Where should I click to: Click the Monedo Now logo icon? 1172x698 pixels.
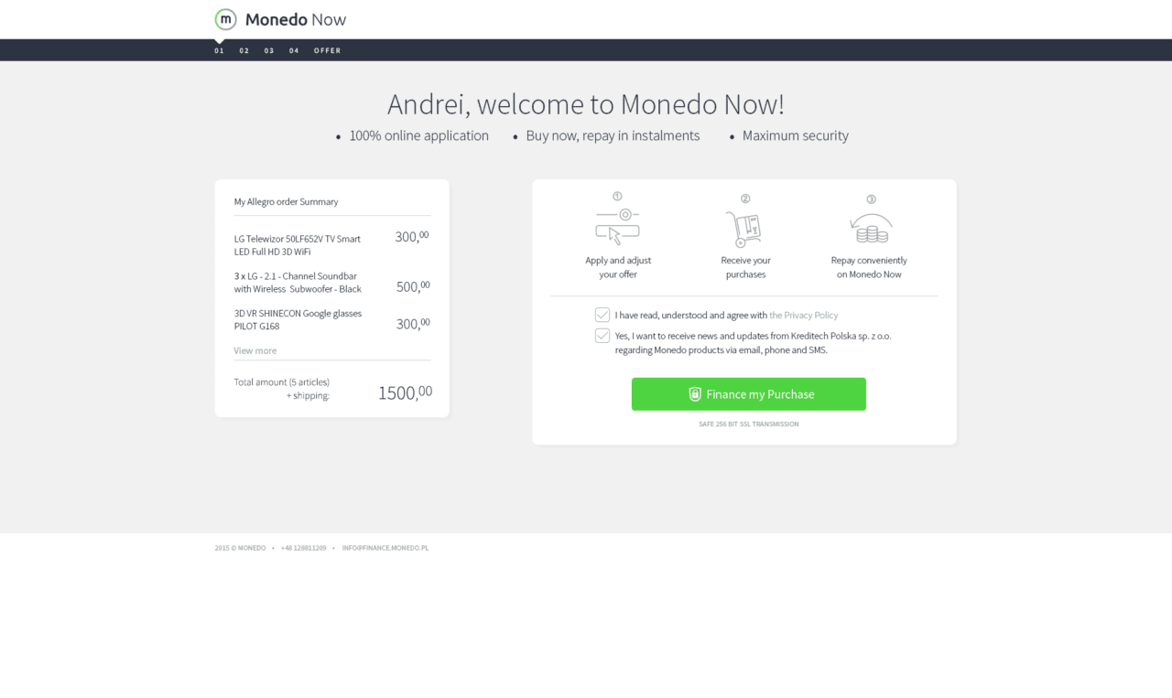[x=225, y=19]
